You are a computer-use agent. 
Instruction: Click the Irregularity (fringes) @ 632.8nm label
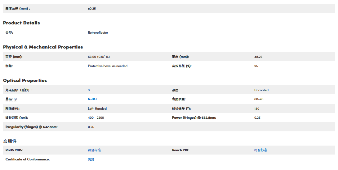tap(31, 127)
